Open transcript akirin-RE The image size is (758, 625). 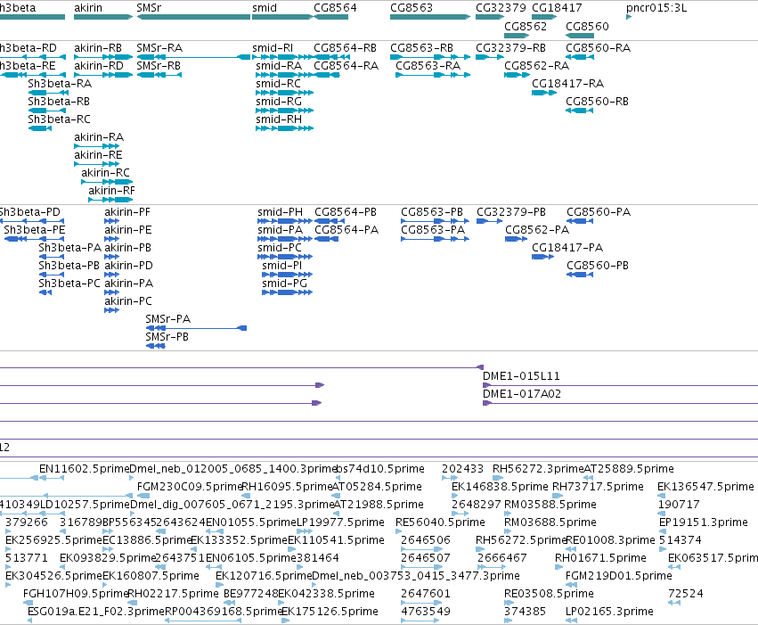tap(98, 155)
